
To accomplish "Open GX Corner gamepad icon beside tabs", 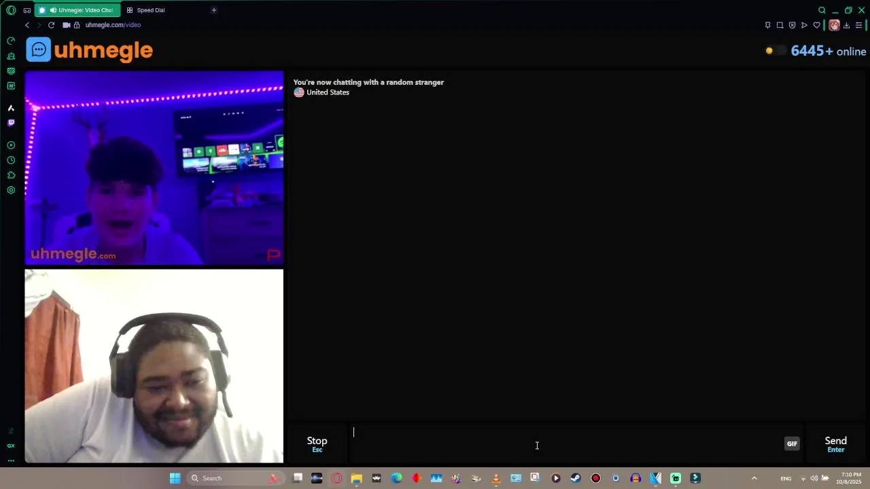I will [x=27, y=10].
